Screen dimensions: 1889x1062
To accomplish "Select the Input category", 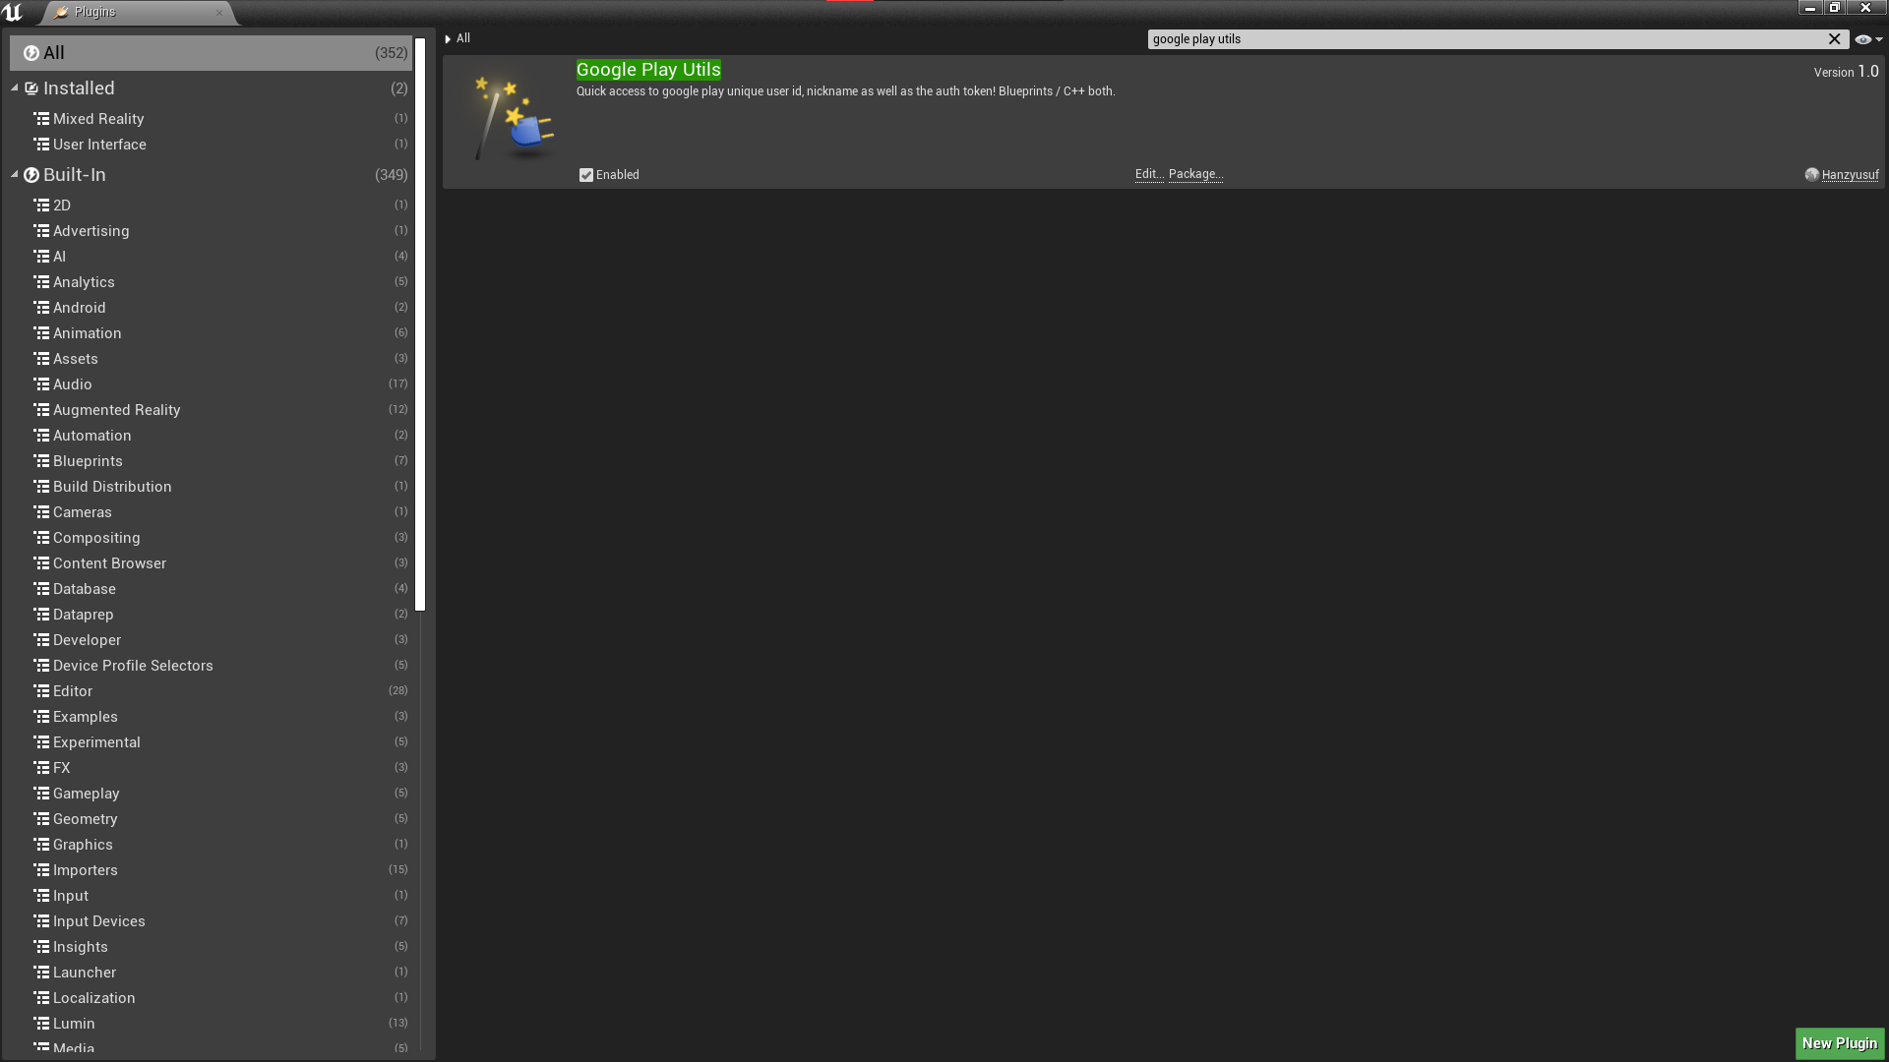I will coord(211,896).
